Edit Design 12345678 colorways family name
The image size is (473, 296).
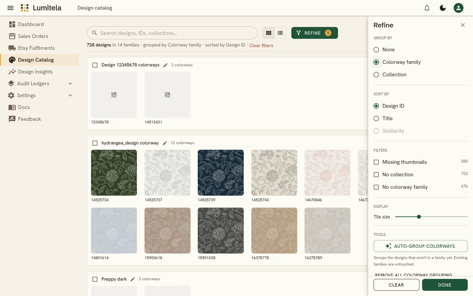point(166,65)
